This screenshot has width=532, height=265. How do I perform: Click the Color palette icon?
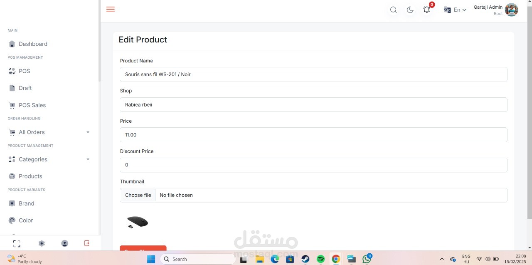(x=12, y=220)
